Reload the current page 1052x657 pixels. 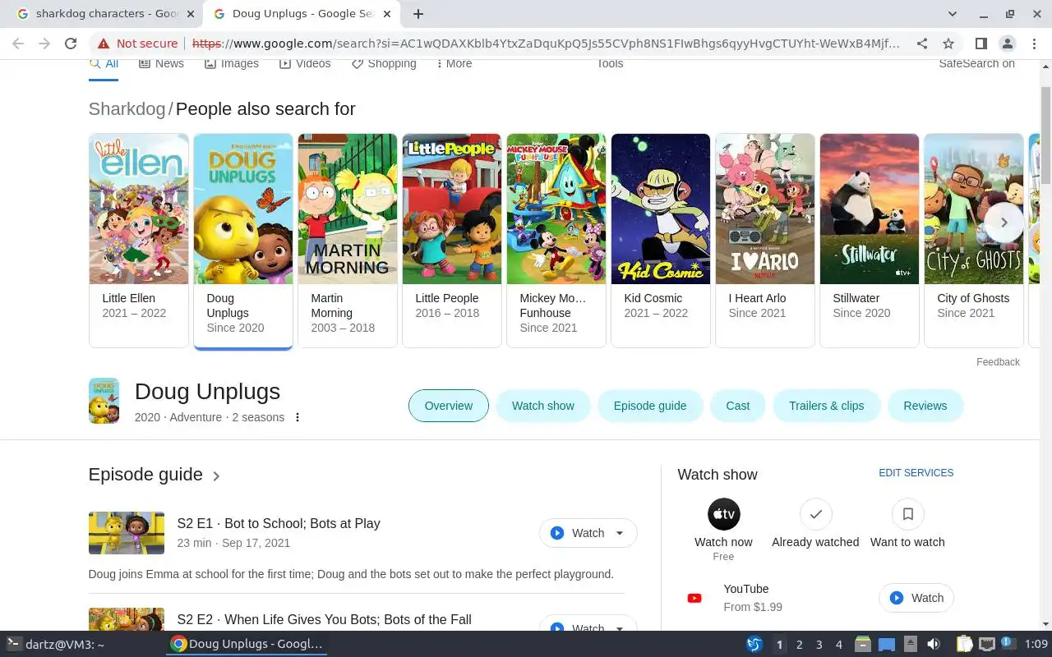tap(71, 44)
